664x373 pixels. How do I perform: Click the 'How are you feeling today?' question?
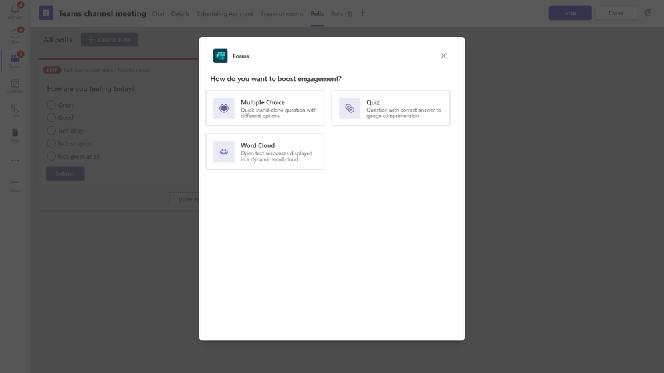pyautogui.click(x=90, y=88)
